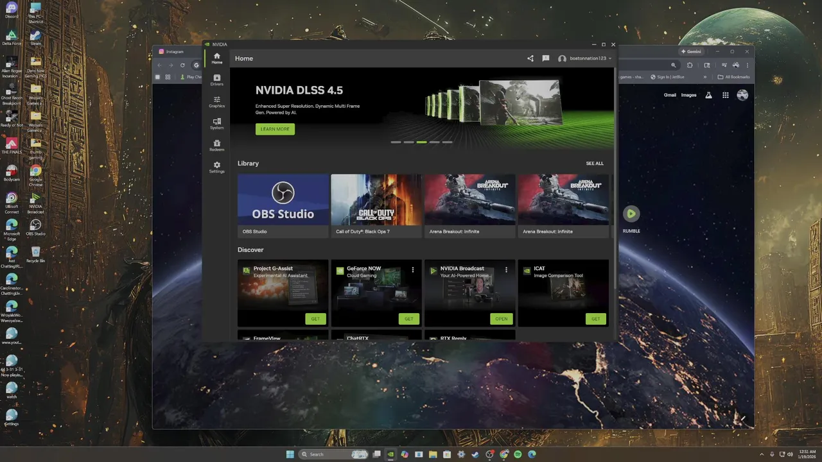Open the Drivers section in NVIDIA app
Viewport: 822px width, 462px height.
click(x=217, y=80)
